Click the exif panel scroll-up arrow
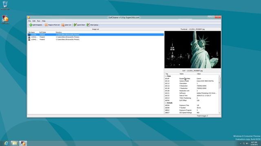 (219, 76)
